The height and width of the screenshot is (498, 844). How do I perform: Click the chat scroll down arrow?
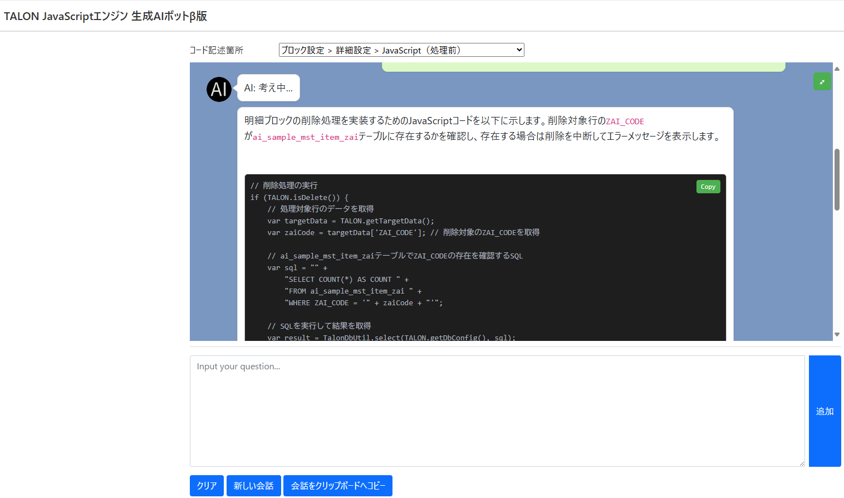(x=837, y=335)
